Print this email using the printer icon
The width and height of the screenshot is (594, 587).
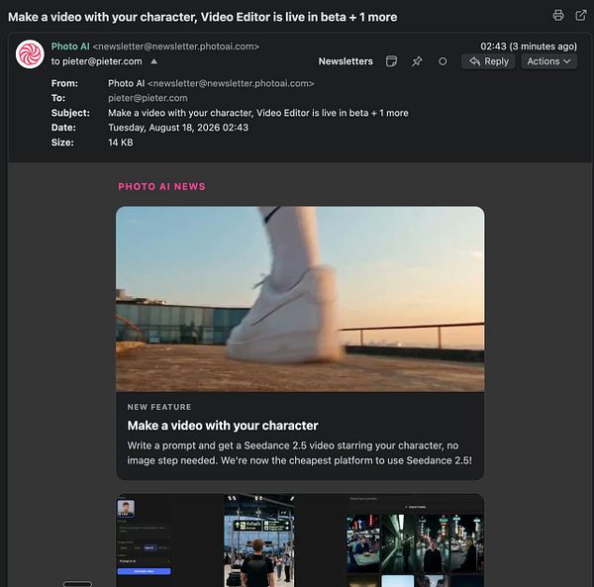click(557, 16)
